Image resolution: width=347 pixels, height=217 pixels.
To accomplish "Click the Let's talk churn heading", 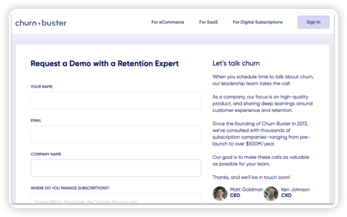I will click(236, 64).
